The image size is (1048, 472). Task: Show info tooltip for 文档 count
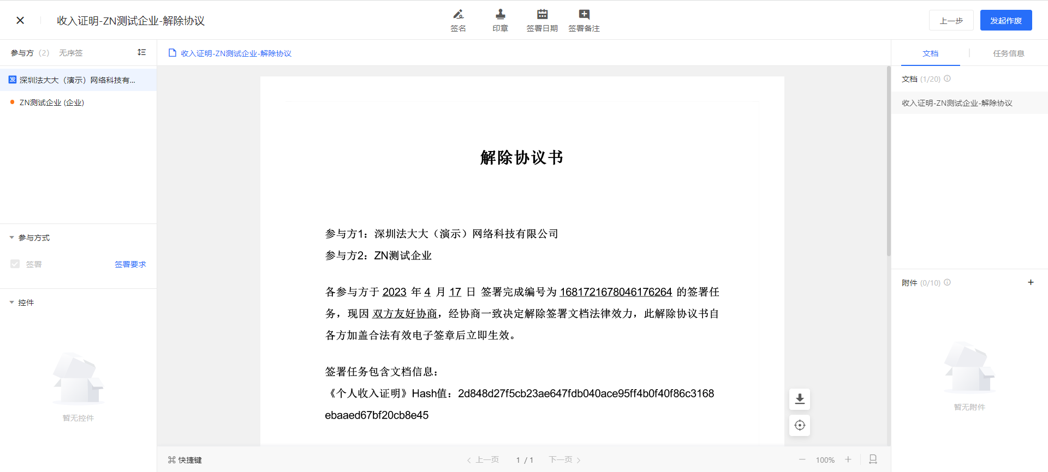pos(948,78)
